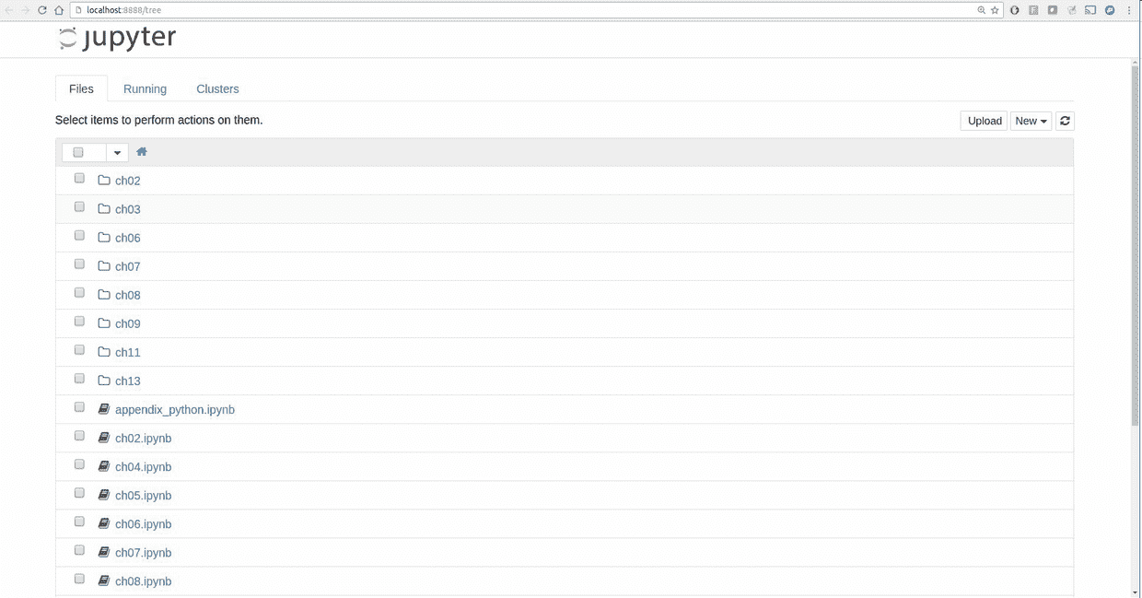Toggle the select-all checkbox
Viewport: 1142px width, 598px height.
coord(78,151)
